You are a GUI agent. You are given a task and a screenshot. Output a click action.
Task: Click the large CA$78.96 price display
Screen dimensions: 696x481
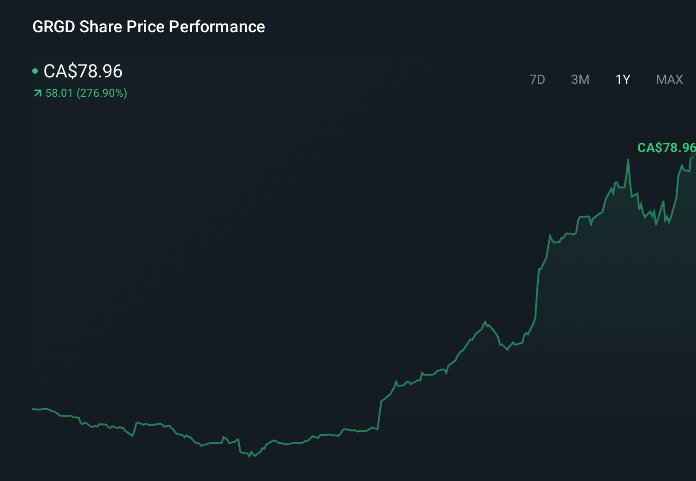tap(82, 71)
